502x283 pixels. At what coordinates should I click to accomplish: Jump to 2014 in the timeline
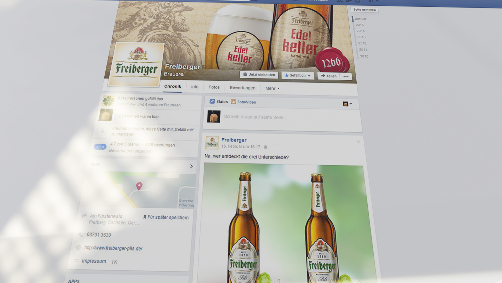pyautogui.click(x=361, y=31)
